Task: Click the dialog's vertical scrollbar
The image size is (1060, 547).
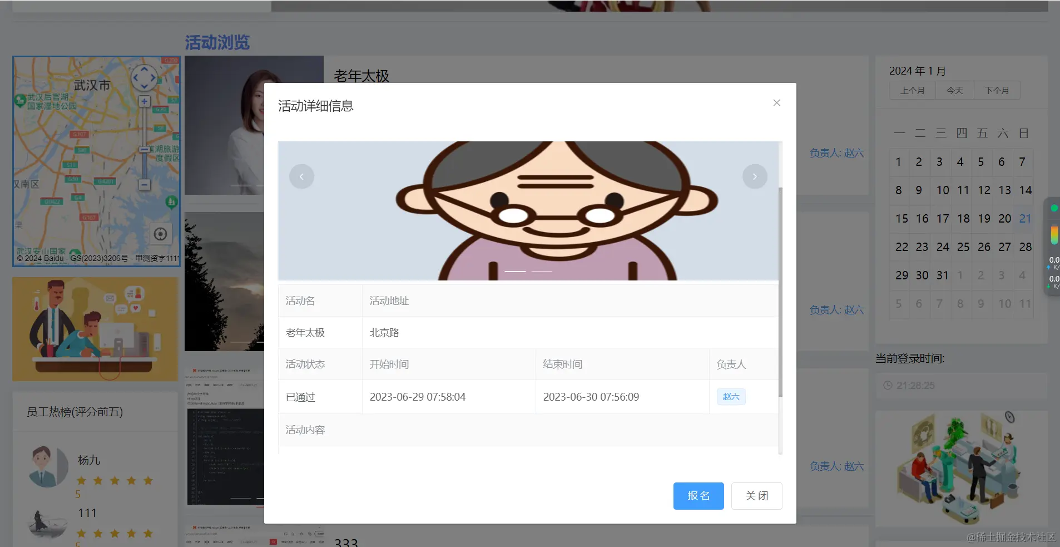Action: [x=780, y=292]
